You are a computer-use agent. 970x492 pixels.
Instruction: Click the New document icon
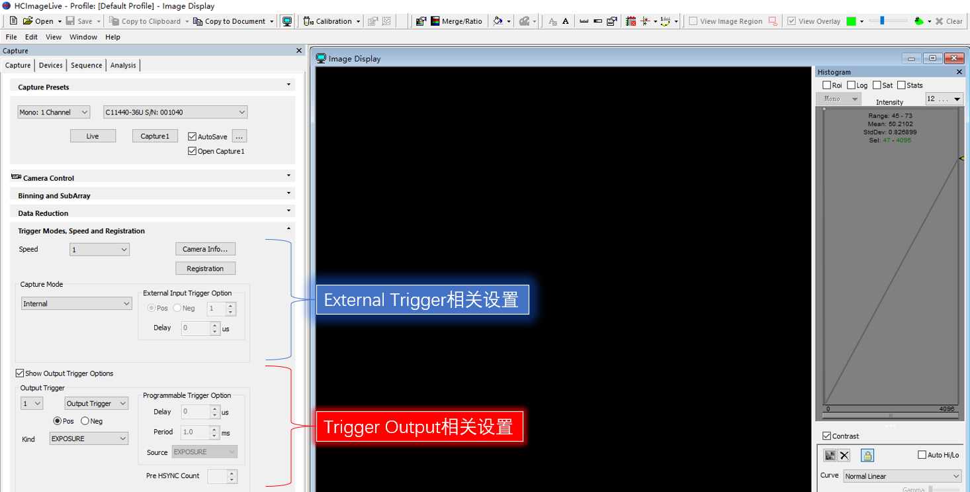point(13,21)
